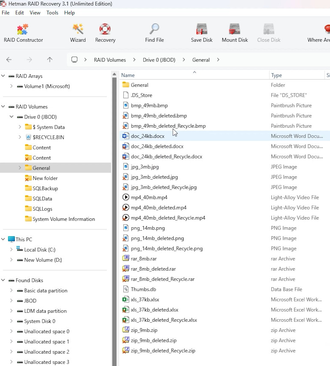
Task: Click Drive 0 (JBOD) in breadcrumb path
Action: (x=159, y=60)
